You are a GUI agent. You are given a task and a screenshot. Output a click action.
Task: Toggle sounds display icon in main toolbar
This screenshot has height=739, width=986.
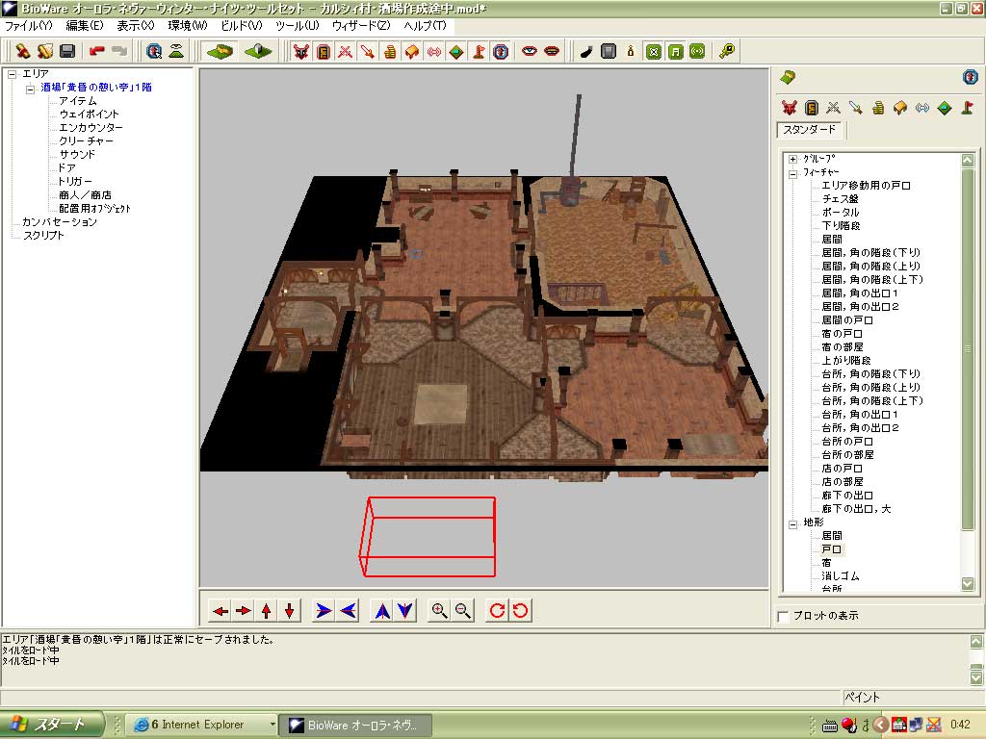434,51
